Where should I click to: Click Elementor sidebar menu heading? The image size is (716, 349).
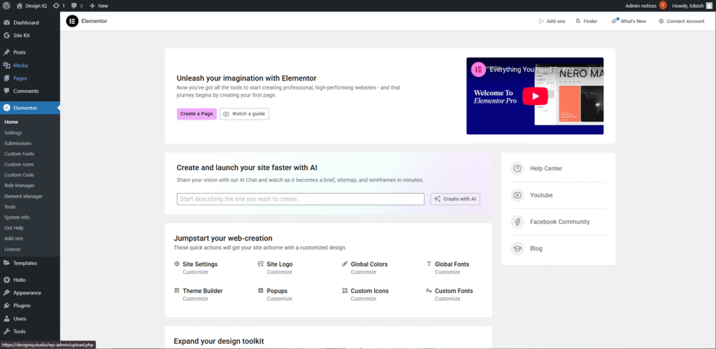tap(29, 108)
